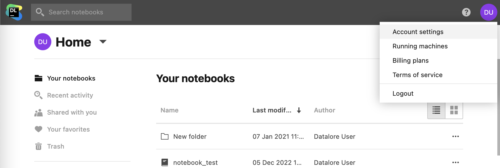Select the Recent activity clock icon
500x168 pixels.
pos(38,95)
